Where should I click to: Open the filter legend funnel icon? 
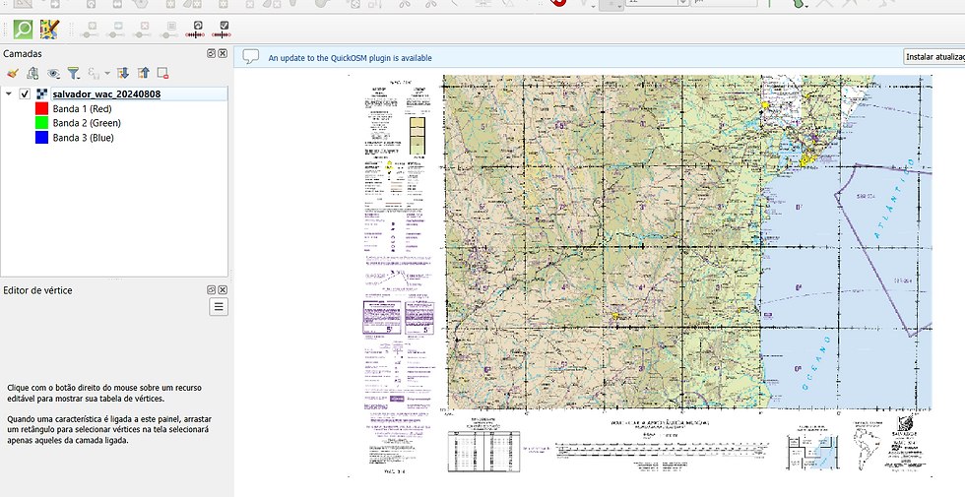[x=74, y=73]
